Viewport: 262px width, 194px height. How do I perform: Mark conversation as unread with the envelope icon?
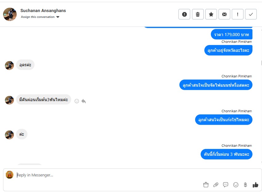point(224,14)
